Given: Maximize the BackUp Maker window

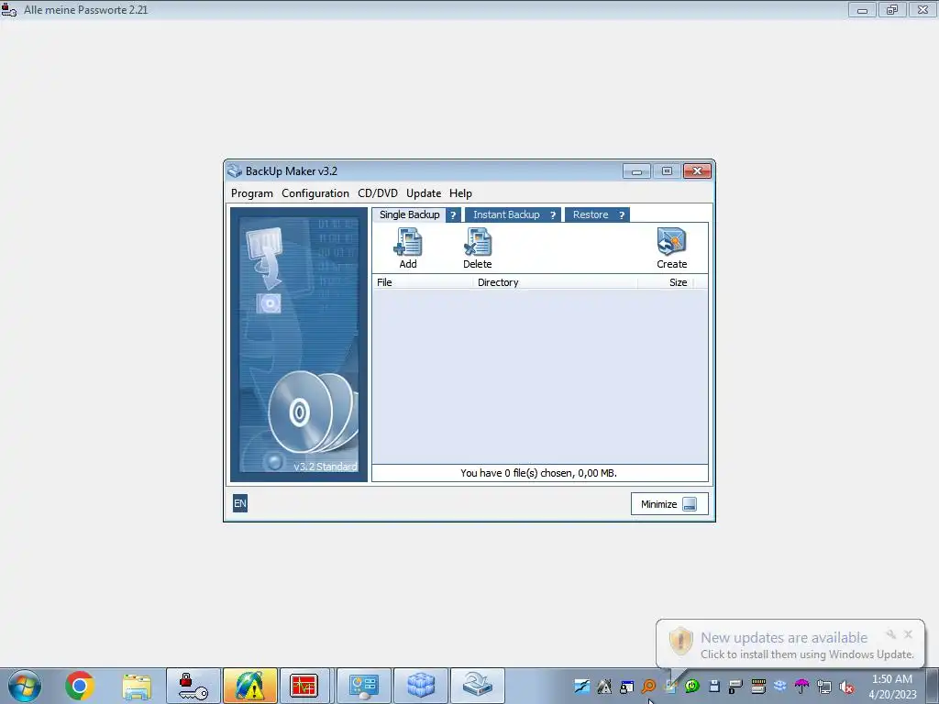Looking at the screenshot, I should [x=667, y=171].
